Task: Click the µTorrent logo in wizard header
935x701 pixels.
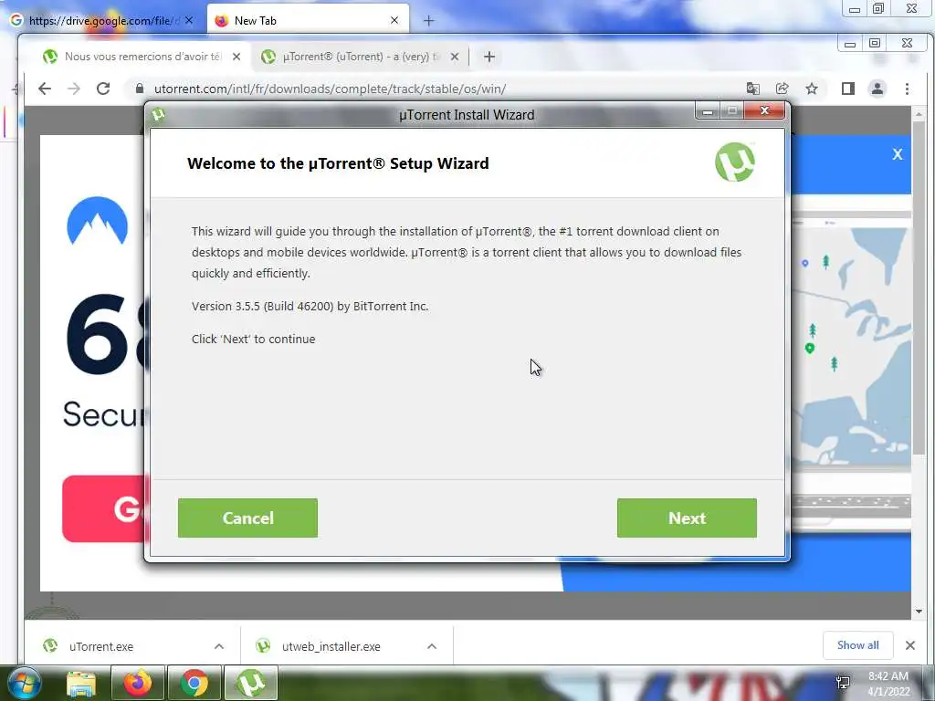Action: click(735, 162)
